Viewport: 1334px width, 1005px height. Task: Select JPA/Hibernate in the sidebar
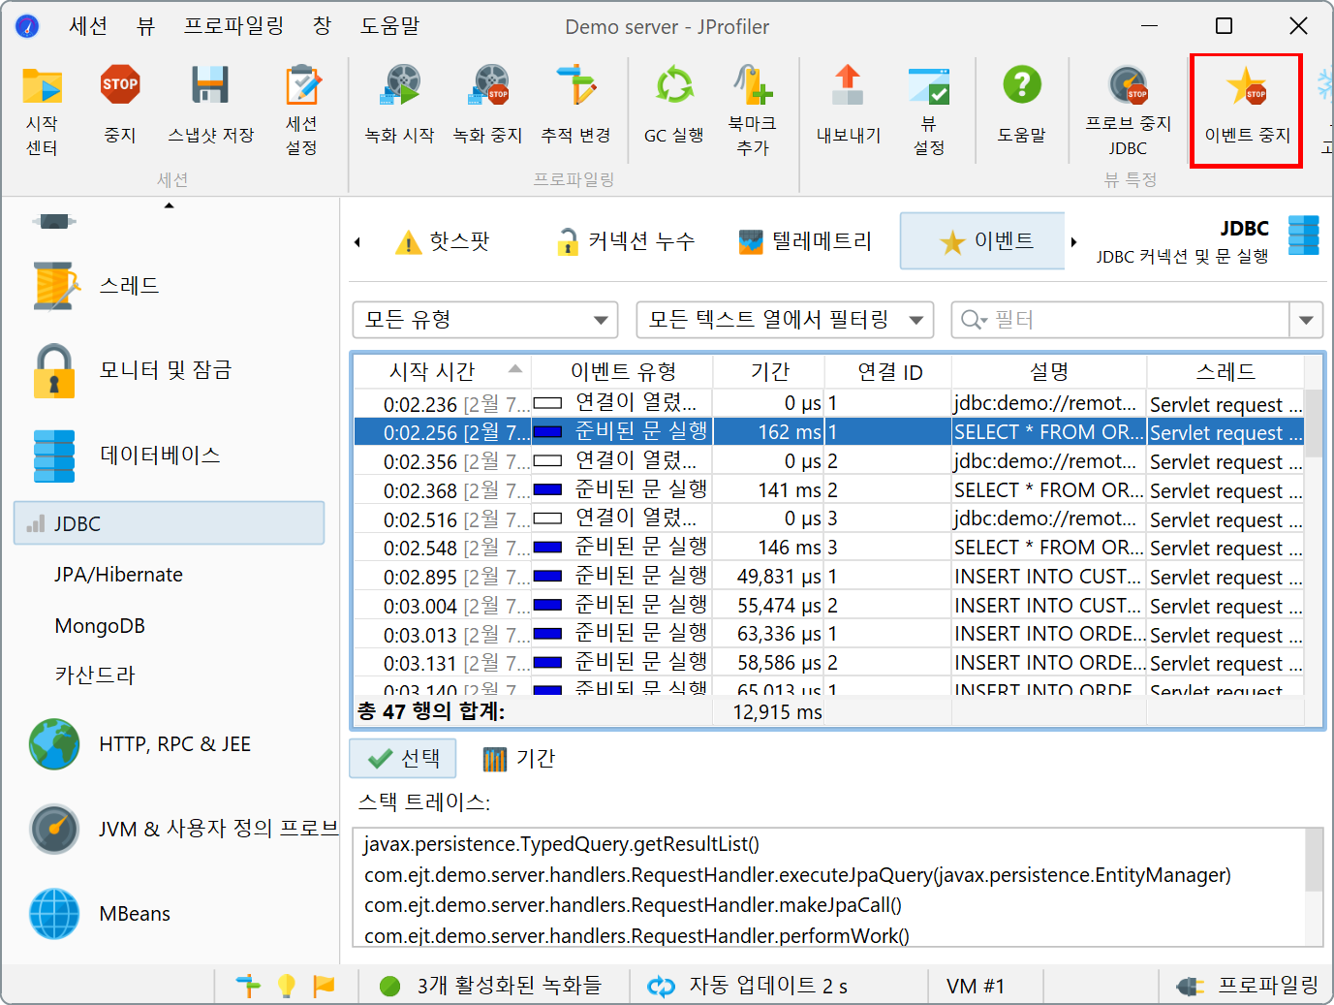click(x=118, y=575)
